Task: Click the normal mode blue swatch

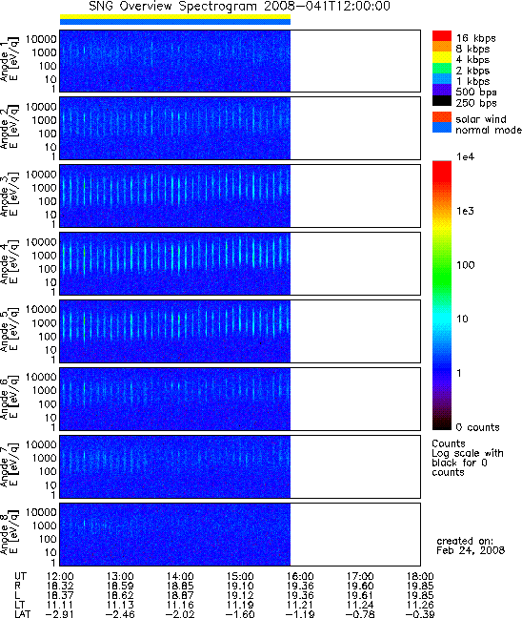Action: (442, 127)
